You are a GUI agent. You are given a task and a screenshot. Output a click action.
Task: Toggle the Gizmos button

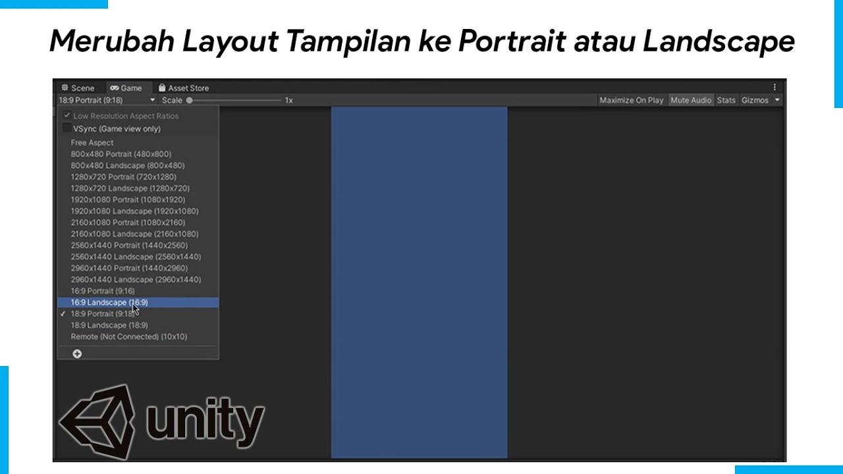755,100
